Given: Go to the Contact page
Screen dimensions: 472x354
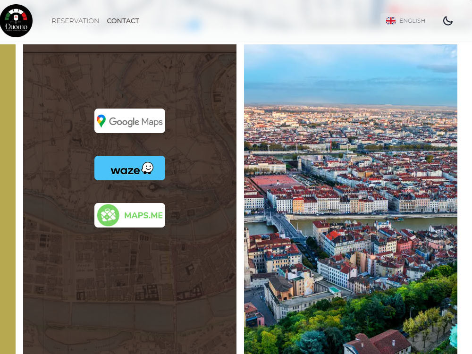Looking at the screenshot, I should coord(123,21).
